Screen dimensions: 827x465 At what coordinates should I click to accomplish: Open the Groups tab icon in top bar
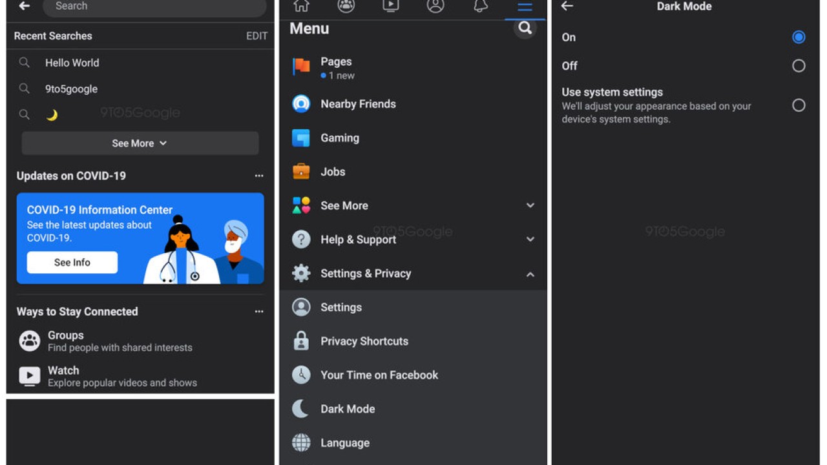(346, 6)
